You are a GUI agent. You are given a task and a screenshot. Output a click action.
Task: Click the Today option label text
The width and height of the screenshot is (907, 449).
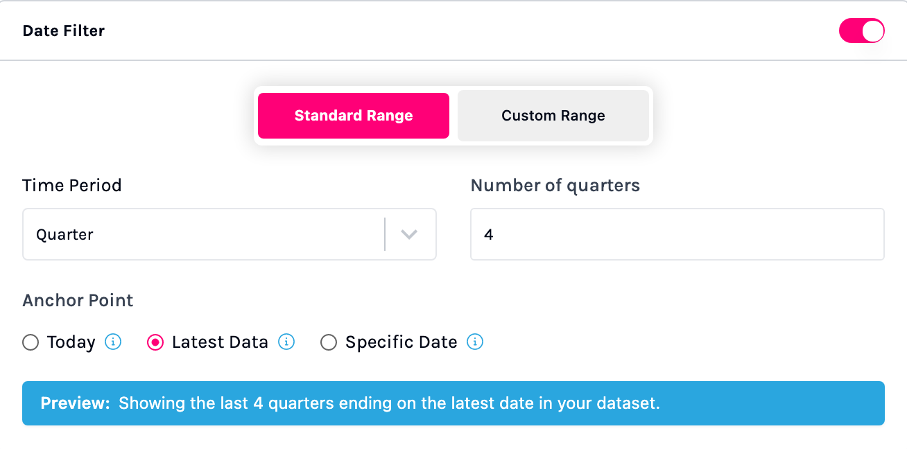tap(71, 342)
